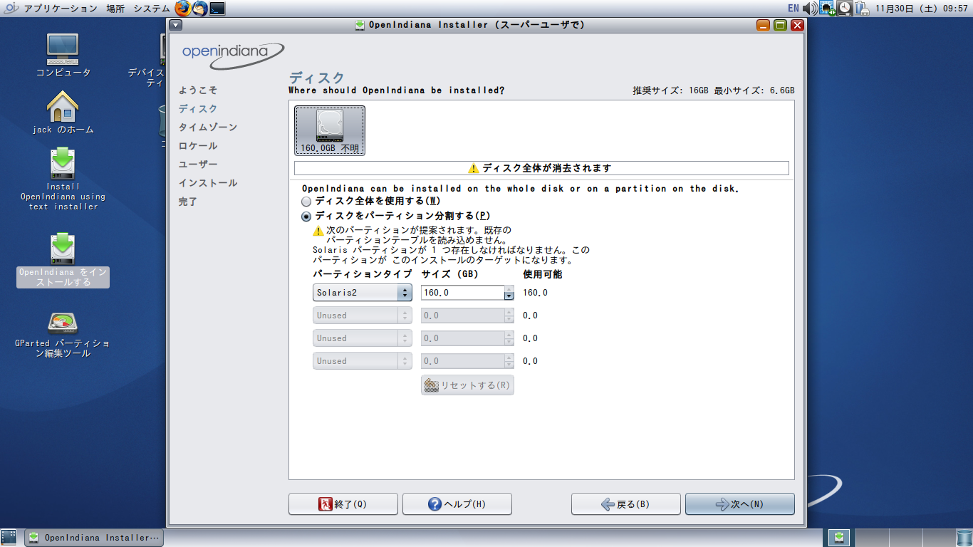Select Install OpenIndiana using text installer icon
The image size is (973, 547).
click(63, 179)
